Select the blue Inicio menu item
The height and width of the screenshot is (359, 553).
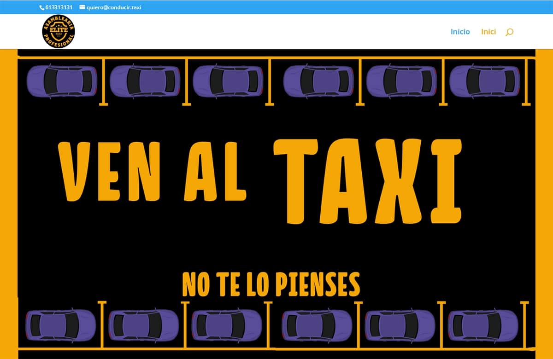click(x=460, y=32)
